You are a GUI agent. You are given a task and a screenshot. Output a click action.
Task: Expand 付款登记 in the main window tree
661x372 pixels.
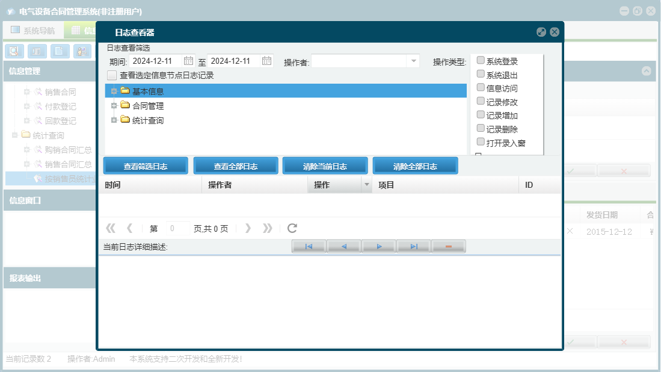click(x=26, y=107)
